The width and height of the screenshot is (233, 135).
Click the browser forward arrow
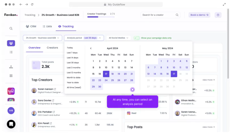tap(26, 5)
